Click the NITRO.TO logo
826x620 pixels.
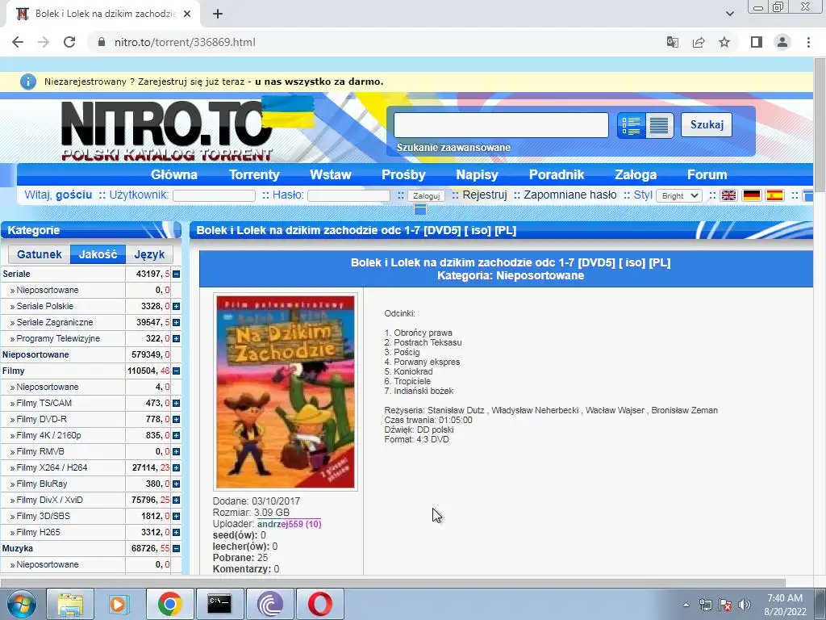click(x=167, y=130)
